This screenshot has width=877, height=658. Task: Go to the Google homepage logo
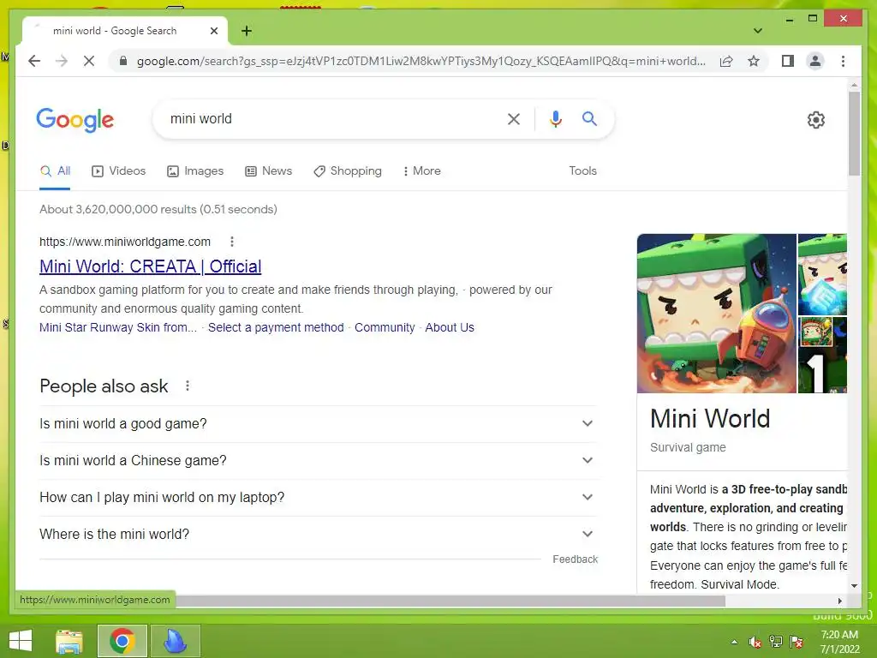[75, 120]
